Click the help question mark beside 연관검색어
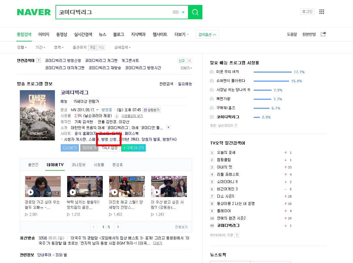353x263 pixels. point(39,60)
